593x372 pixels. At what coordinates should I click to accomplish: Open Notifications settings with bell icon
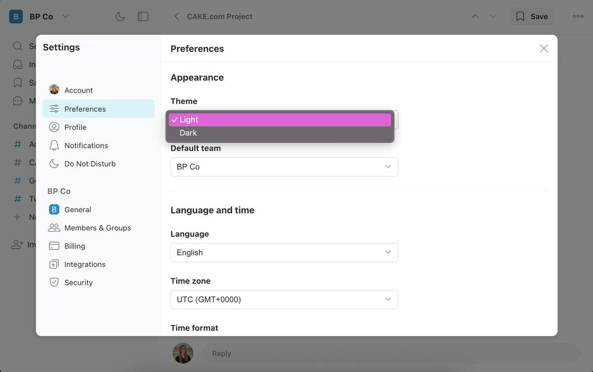tap(85, 146)
